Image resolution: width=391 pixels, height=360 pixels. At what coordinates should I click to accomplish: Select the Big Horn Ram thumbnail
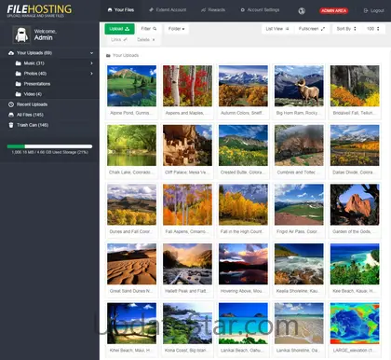pyautogui.click(x=299, y=86)
